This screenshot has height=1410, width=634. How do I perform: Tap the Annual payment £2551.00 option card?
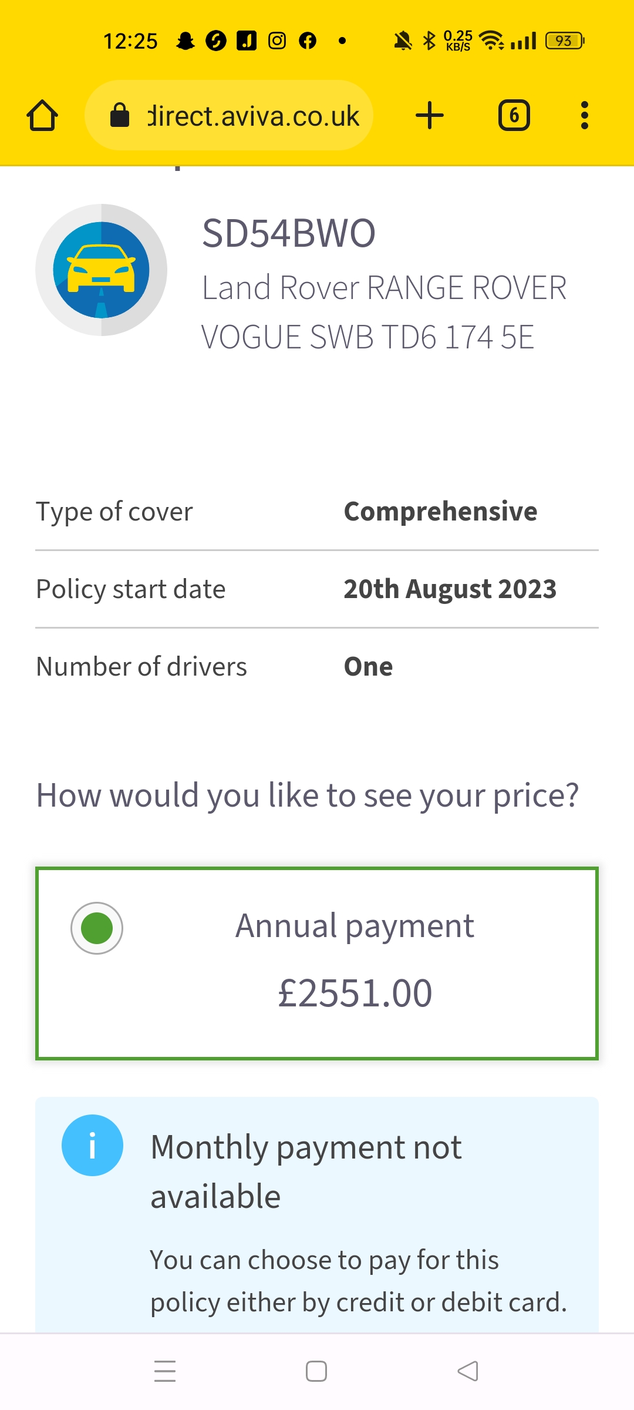(x=317, y=963)
